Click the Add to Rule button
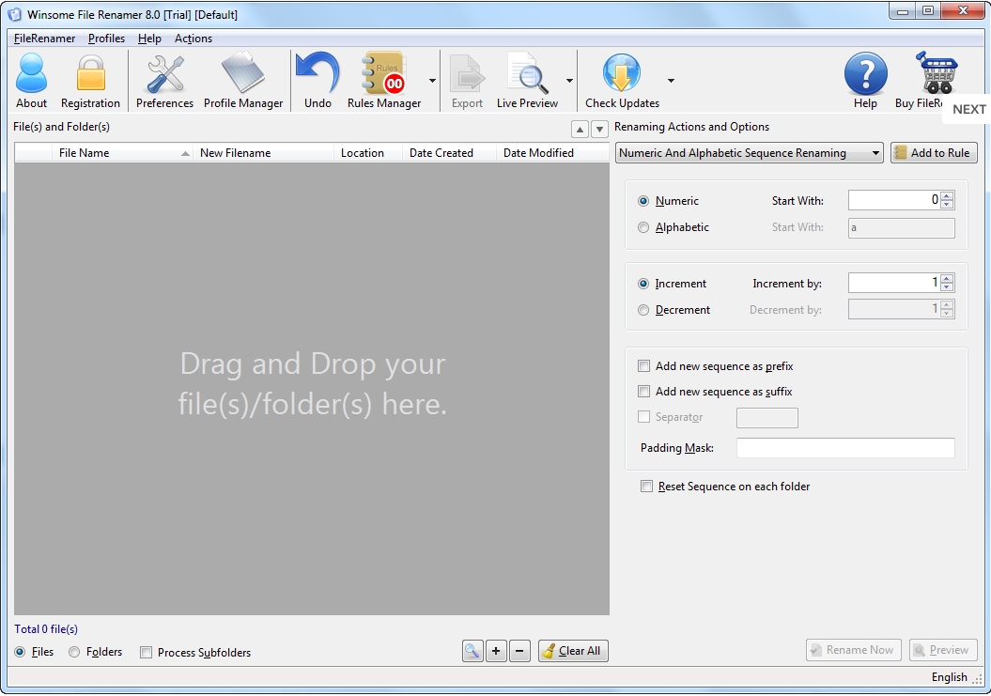991x696 pixels. [x=934, y=153]
